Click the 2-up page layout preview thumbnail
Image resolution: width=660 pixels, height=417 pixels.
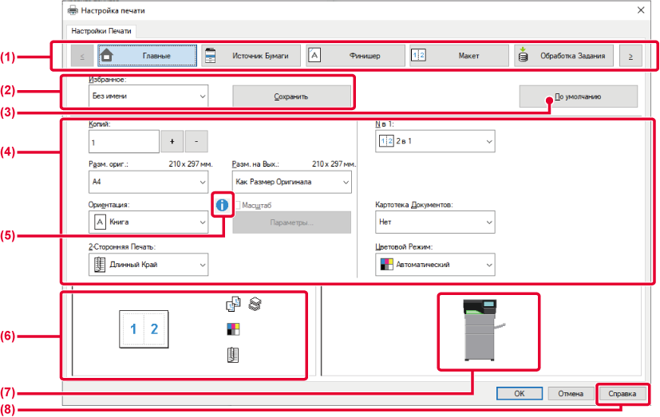click(144, 328)
